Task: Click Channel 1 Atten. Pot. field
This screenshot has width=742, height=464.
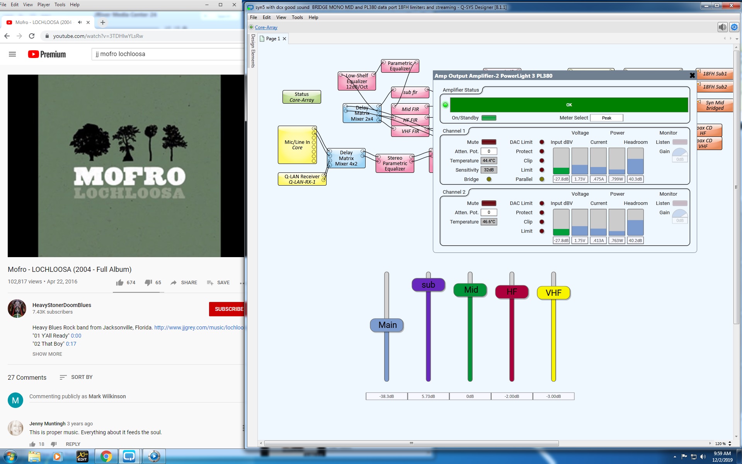Action: click(x=489, y=152)
